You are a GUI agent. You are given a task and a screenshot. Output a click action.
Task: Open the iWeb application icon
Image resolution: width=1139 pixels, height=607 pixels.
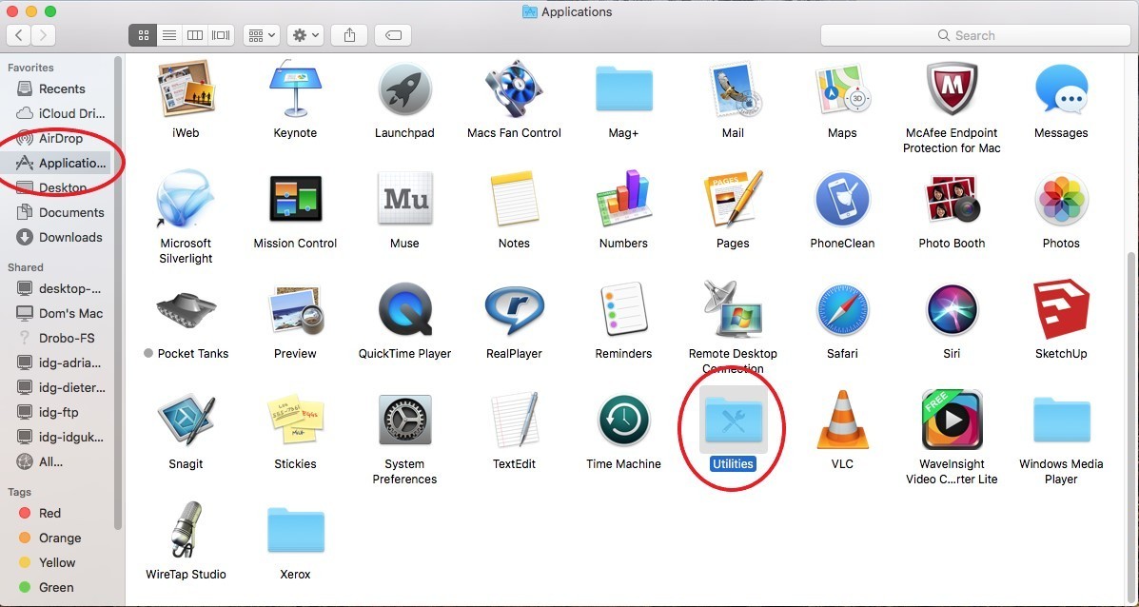coord(186,88)
